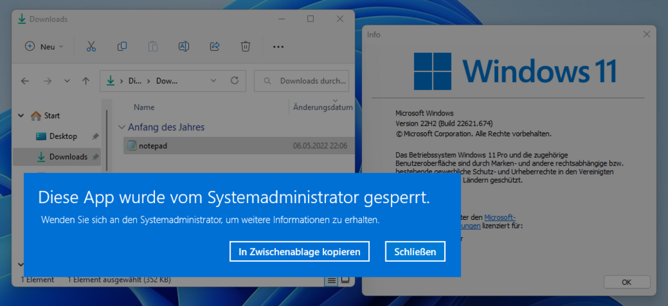Click the Rename icon in Explorer toolbar
Screen dimensions: 668x306
(183, 46)
